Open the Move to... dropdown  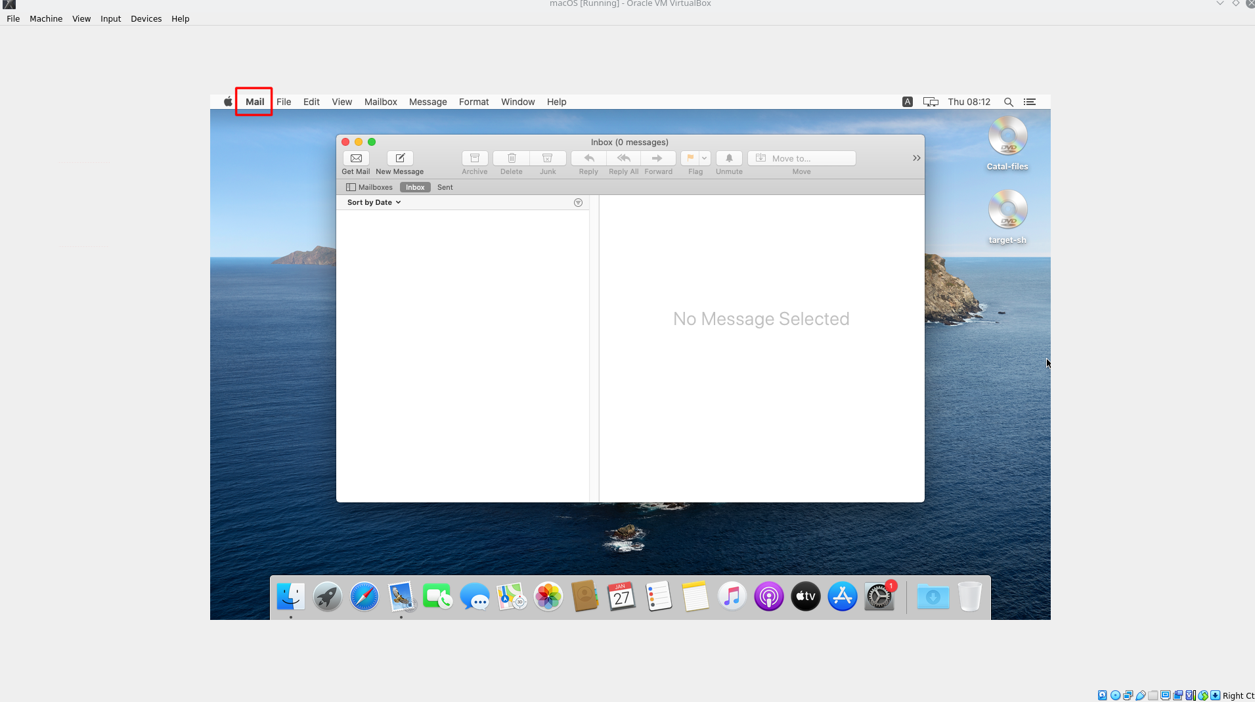(801, 158)
